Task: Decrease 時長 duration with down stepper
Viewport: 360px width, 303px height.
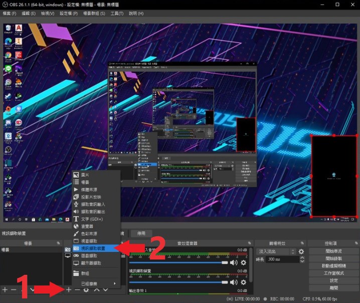Action: [302, 261]
